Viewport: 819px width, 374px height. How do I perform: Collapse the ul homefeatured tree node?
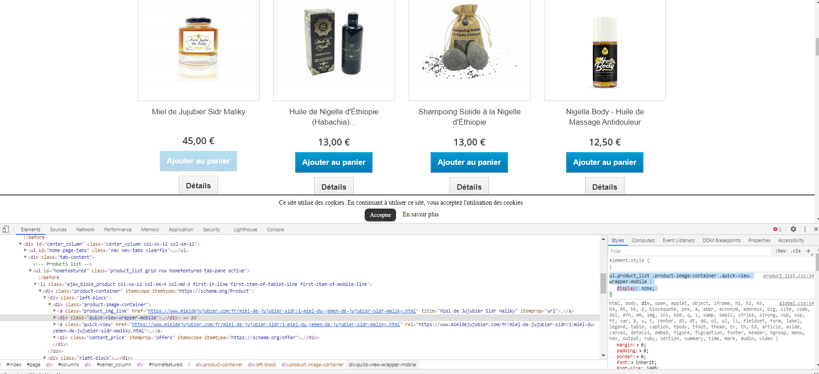click(30, 271)
